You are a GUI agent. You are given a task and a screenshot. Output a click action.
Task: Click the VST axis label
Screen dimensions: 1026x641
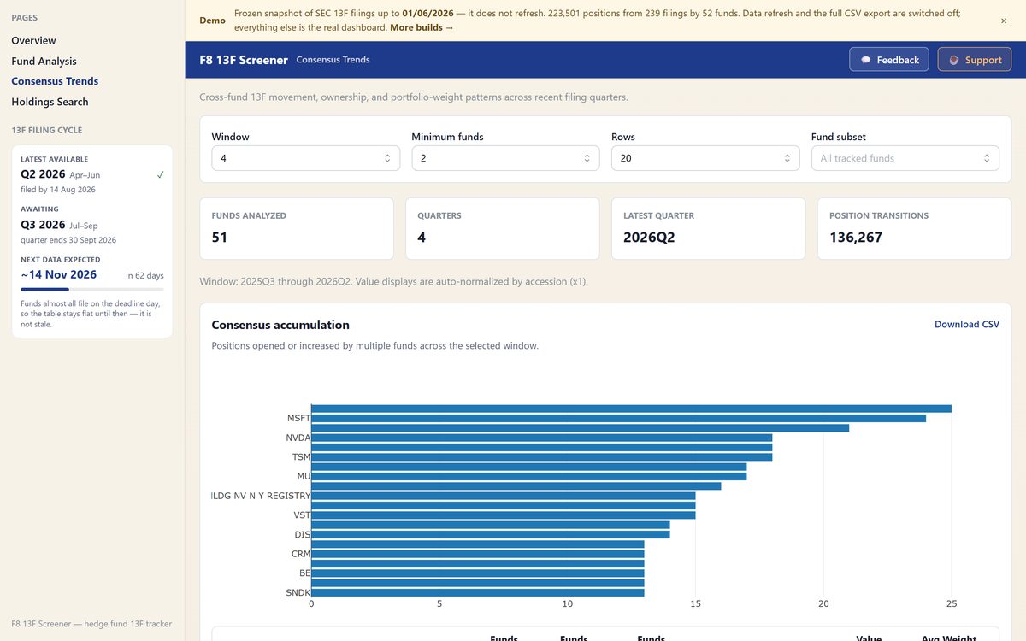[302, 515]
